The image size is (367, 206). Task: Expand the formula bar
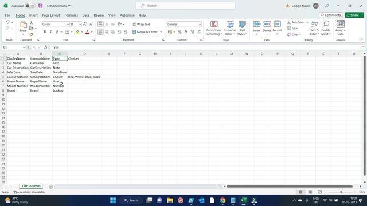coord(363,47)
